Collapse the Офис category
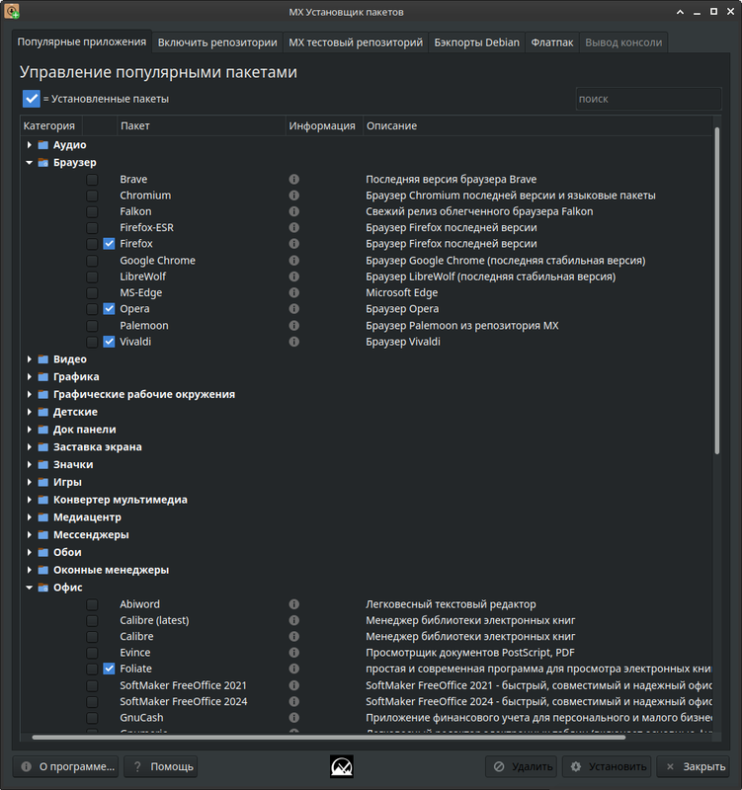 [x=30, y=588]
